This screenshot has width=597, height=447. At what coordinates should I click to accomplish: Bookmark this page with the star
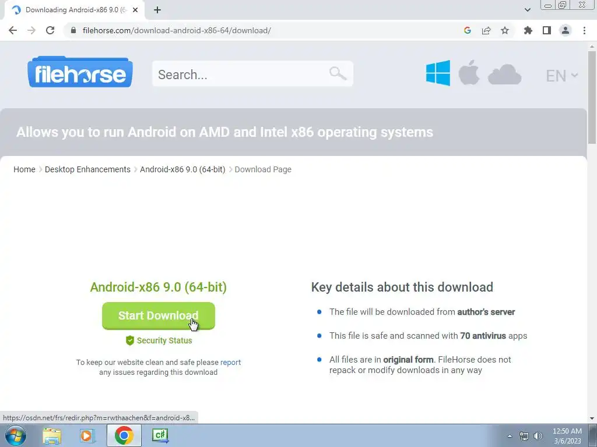505,30
